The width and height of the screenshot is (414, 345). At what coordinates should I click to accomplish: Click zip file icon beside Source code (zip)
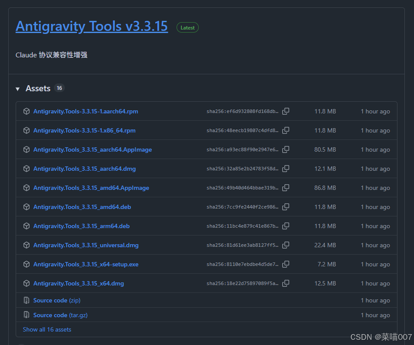(27, 300)
